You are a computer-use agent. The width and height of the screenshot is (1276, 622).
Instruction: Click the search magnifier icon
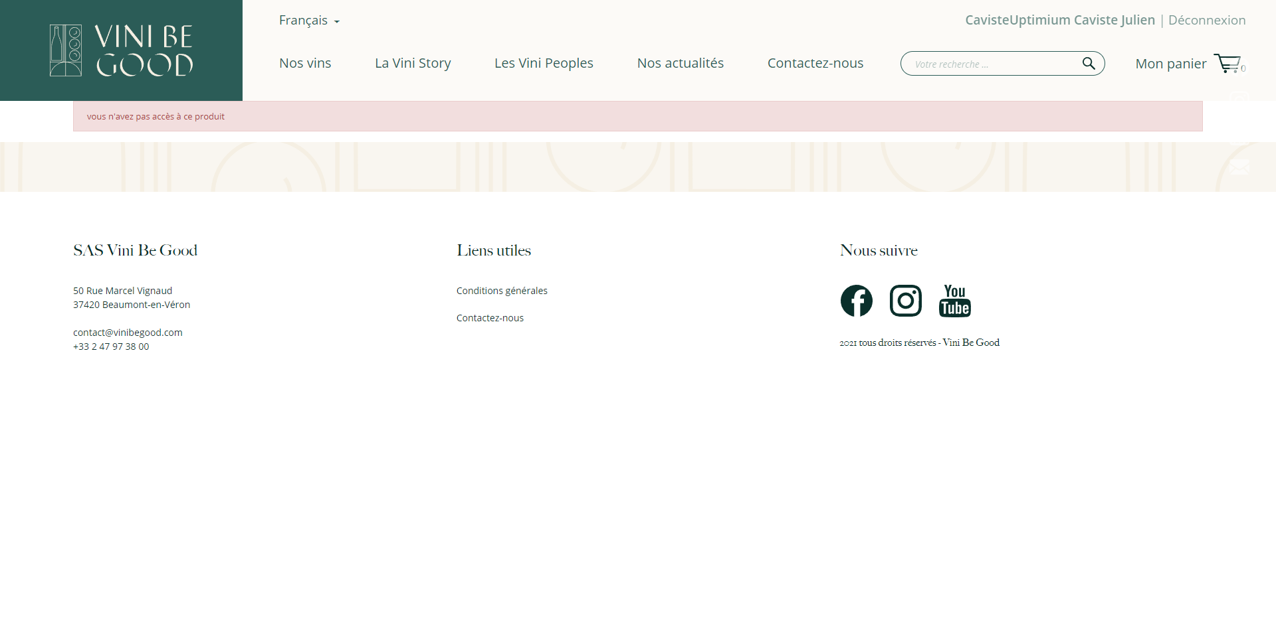point(1088,64)
